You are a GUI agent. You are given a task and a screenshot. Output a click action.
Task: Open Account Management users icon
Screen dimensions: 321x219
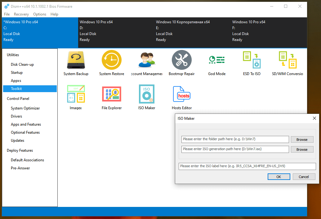(x=147, y=60)
